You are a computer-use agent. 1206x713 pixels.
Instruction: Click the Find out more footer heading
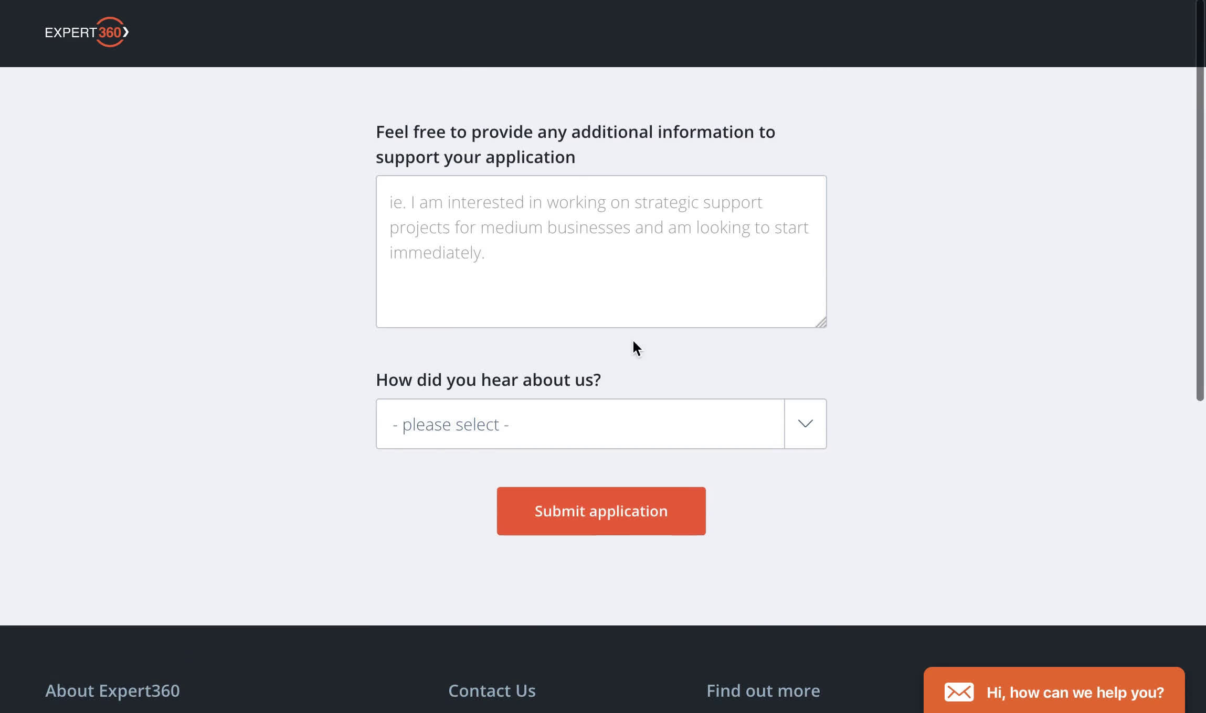pyautogui.click(x=763, y=690)
